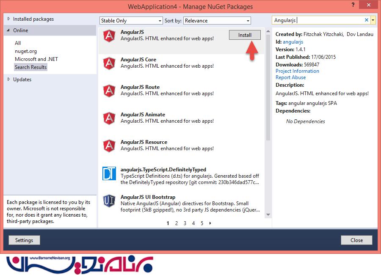Go to results page 5

202,223
